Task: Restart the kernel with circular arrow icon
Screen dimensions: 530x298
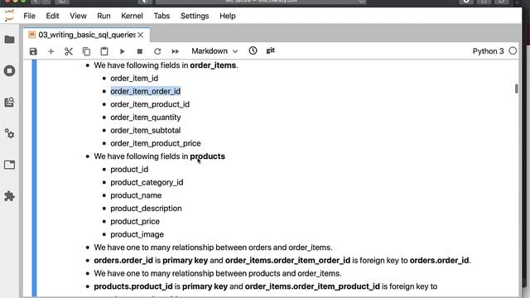Action: pyautogui.click(x=157, y=51)
